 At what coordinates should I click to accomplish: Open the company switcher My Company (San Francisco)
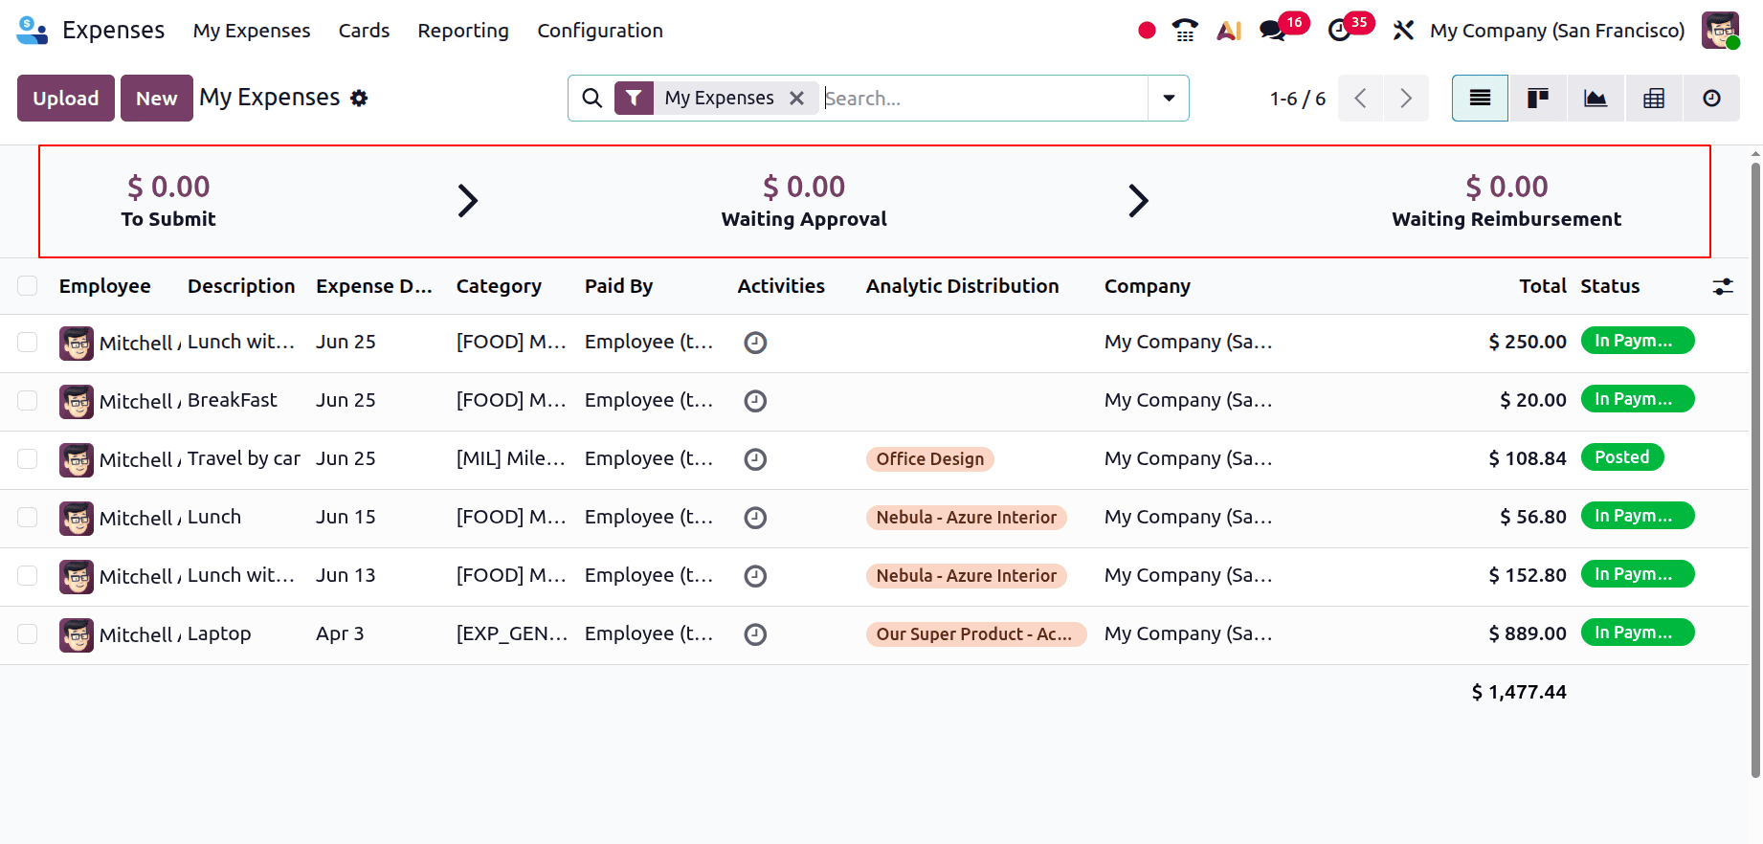[x=1557, y=31]
